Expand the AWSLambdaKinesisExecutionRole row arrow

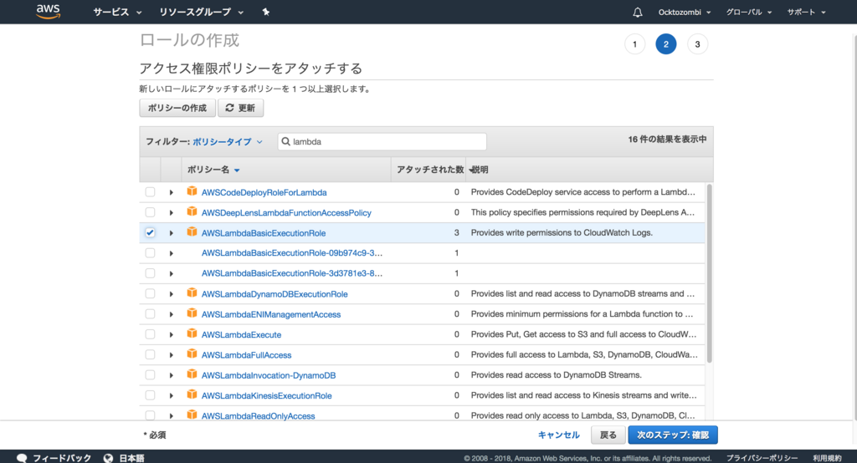171,396
